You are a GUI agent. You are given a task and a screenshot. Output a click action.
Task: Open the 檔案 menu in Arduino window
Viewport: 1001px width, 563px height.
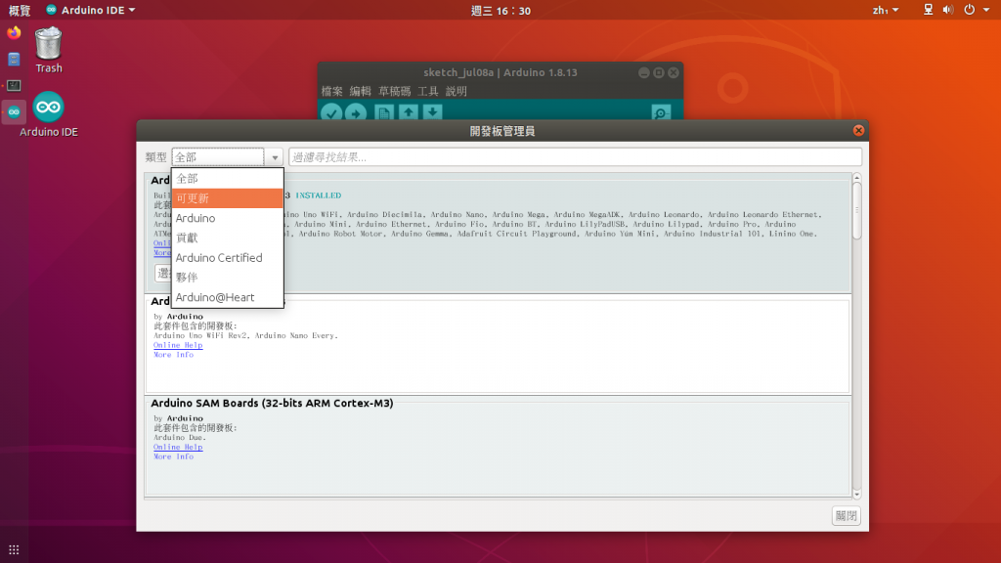(x=332, y=91)
